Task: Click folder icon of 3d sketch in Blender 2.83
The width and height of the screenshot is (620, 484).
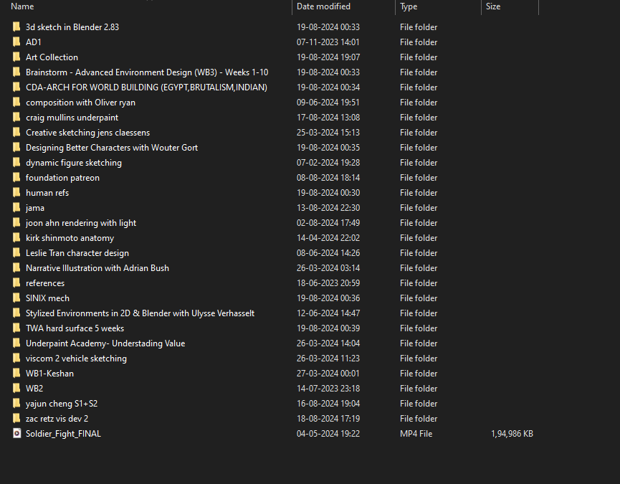Action: [x=16, y=27]
